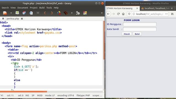Click the Kata Sandi input field
Viewport: 176px width, 99px height.
coord(140,29)
